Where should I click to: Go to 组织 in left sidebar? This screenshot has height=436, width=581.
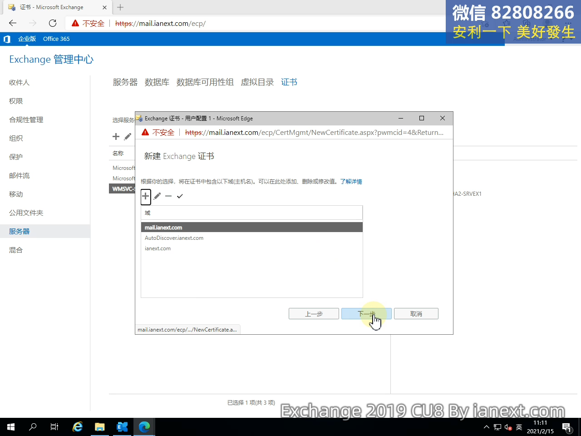pos(16,138)
